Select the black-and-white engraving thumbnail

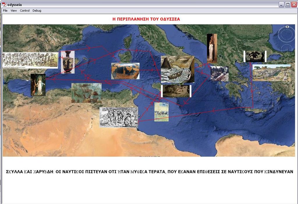click(119, 117)
